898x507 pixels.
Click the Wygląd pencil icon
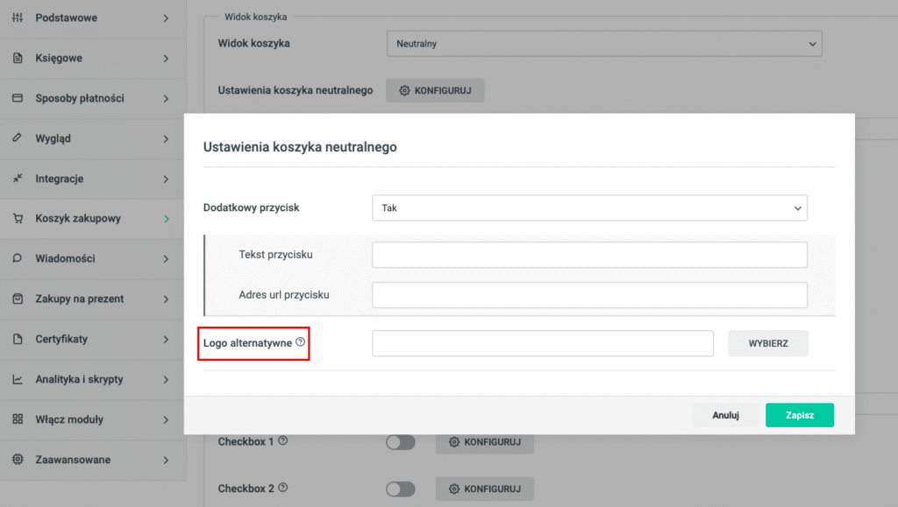pos(18,137)
